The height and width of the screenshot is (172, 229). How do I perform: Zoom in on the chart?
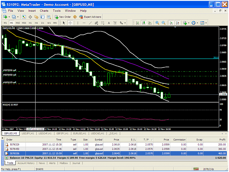(x=157, y=23)
